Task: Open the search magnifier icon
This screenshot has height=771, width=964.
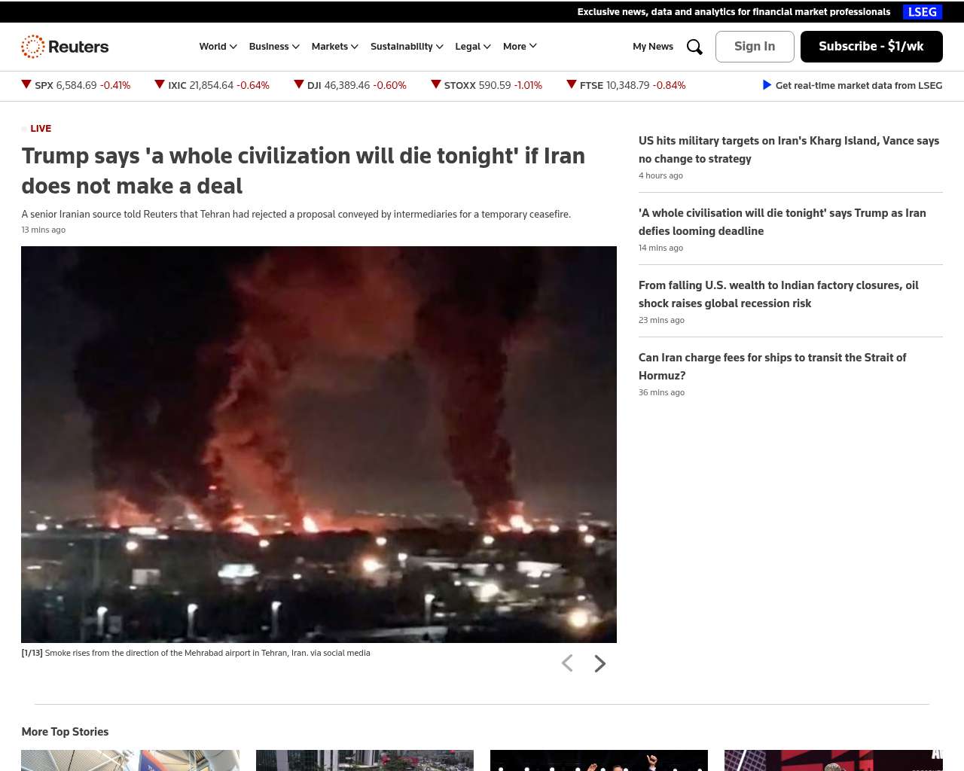Action: pyautogui.click(x=694, y=47)
